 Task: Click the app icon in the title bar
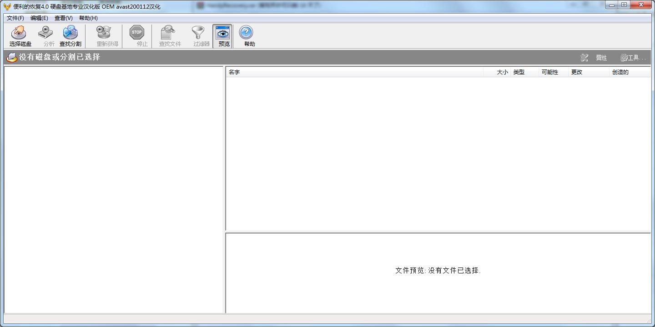click(x=7, y=6)
